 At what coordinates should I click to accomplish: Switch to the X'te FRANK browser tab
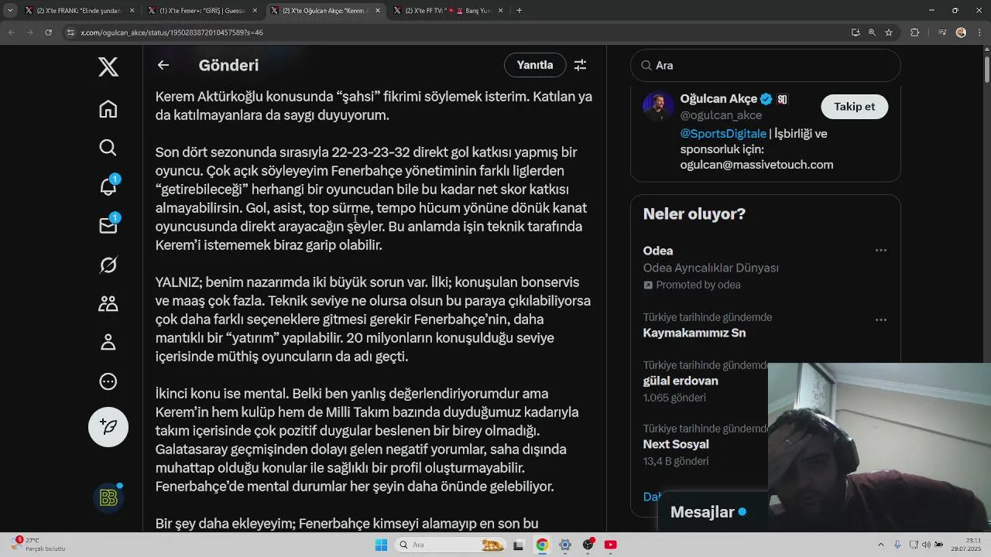coord(78,11)
